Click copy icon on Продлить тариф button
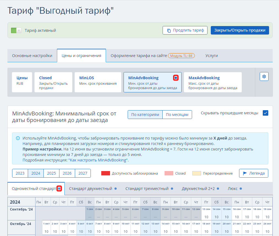The image size is (279, 236). click(x=169, y=30)
